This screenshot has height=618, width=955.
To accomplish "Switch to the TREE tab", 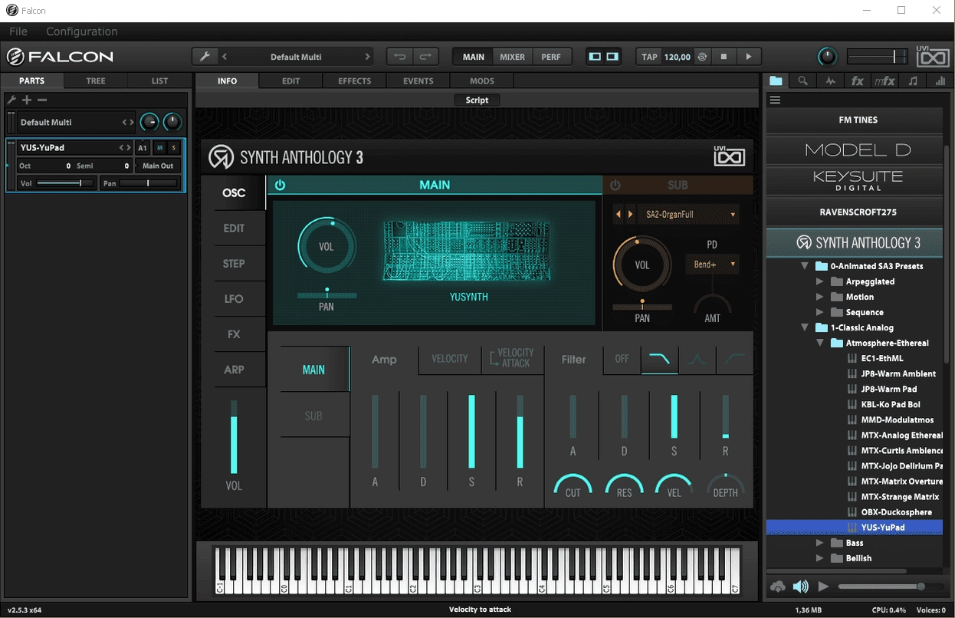I will (x=96, y=81).
